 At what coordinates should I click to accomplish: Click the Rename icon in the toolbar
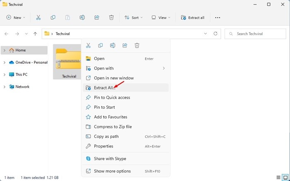click(x=82, y=17)
